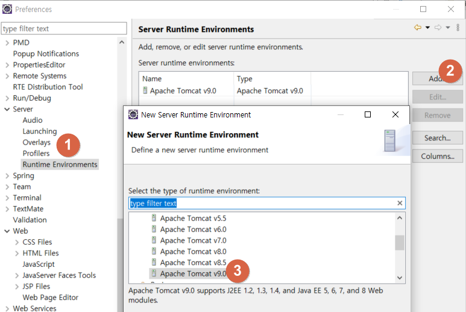Click the icon next to Apache Tomcat v7.0
Image resolution: width=466 pixels, height=312 pixels.
pyautogui.click(x=154, y=240)
